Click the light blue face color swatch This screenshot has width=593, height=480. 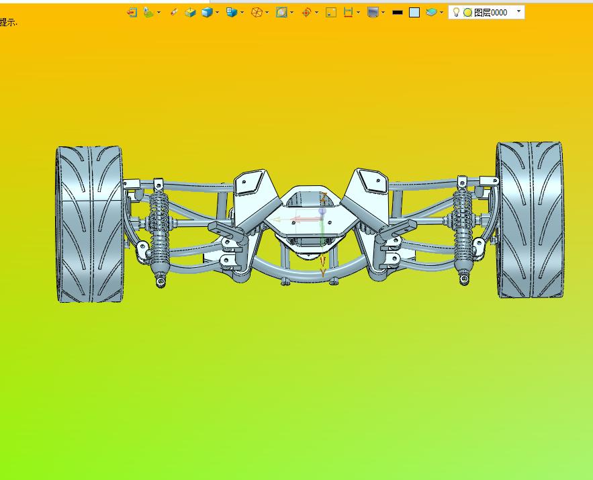pyautogui.click(x=414, y=13)
